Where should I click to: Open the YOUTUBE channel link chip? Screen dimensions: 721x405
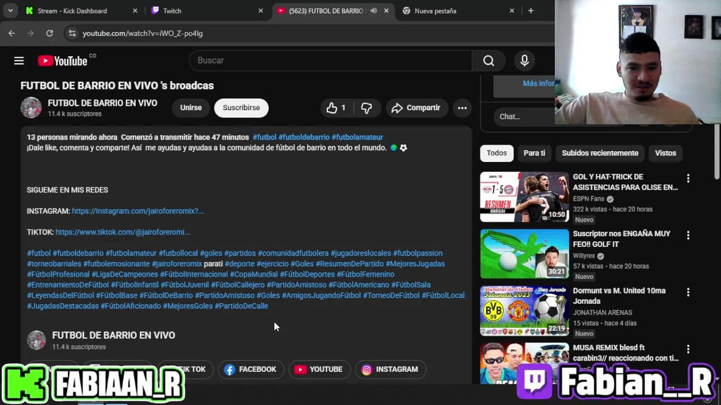(319, 370)
